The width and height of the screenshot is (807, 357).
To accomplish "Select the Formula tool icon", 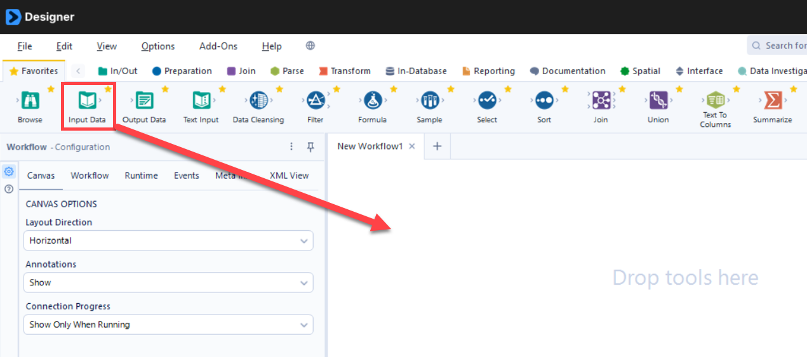I will [x=372, y=100].
